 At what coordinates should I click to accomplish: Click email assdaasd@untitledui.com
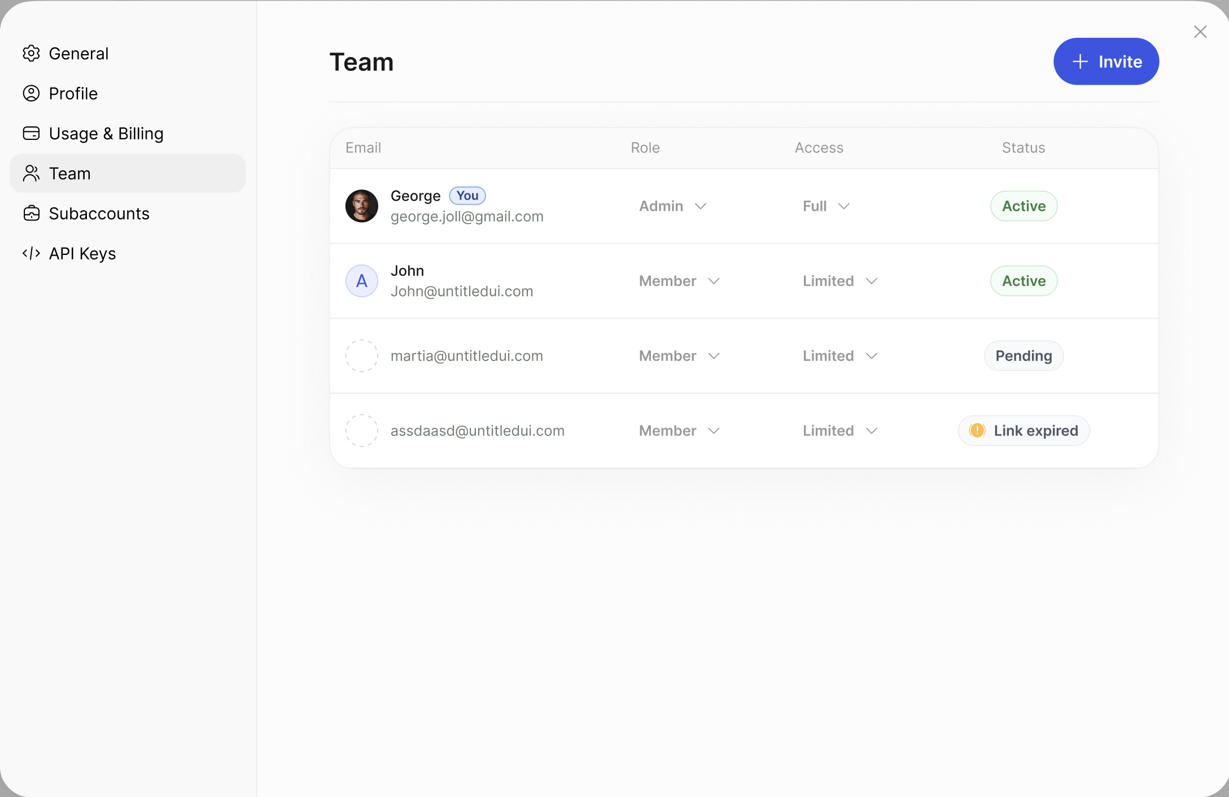[x=478, y=431]
